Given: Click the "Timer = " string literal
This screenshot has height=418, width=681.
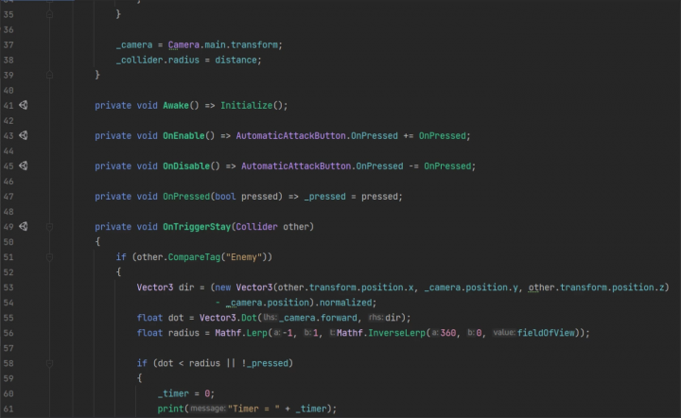Looking at the screenshot, I should (x=254, y=409).
